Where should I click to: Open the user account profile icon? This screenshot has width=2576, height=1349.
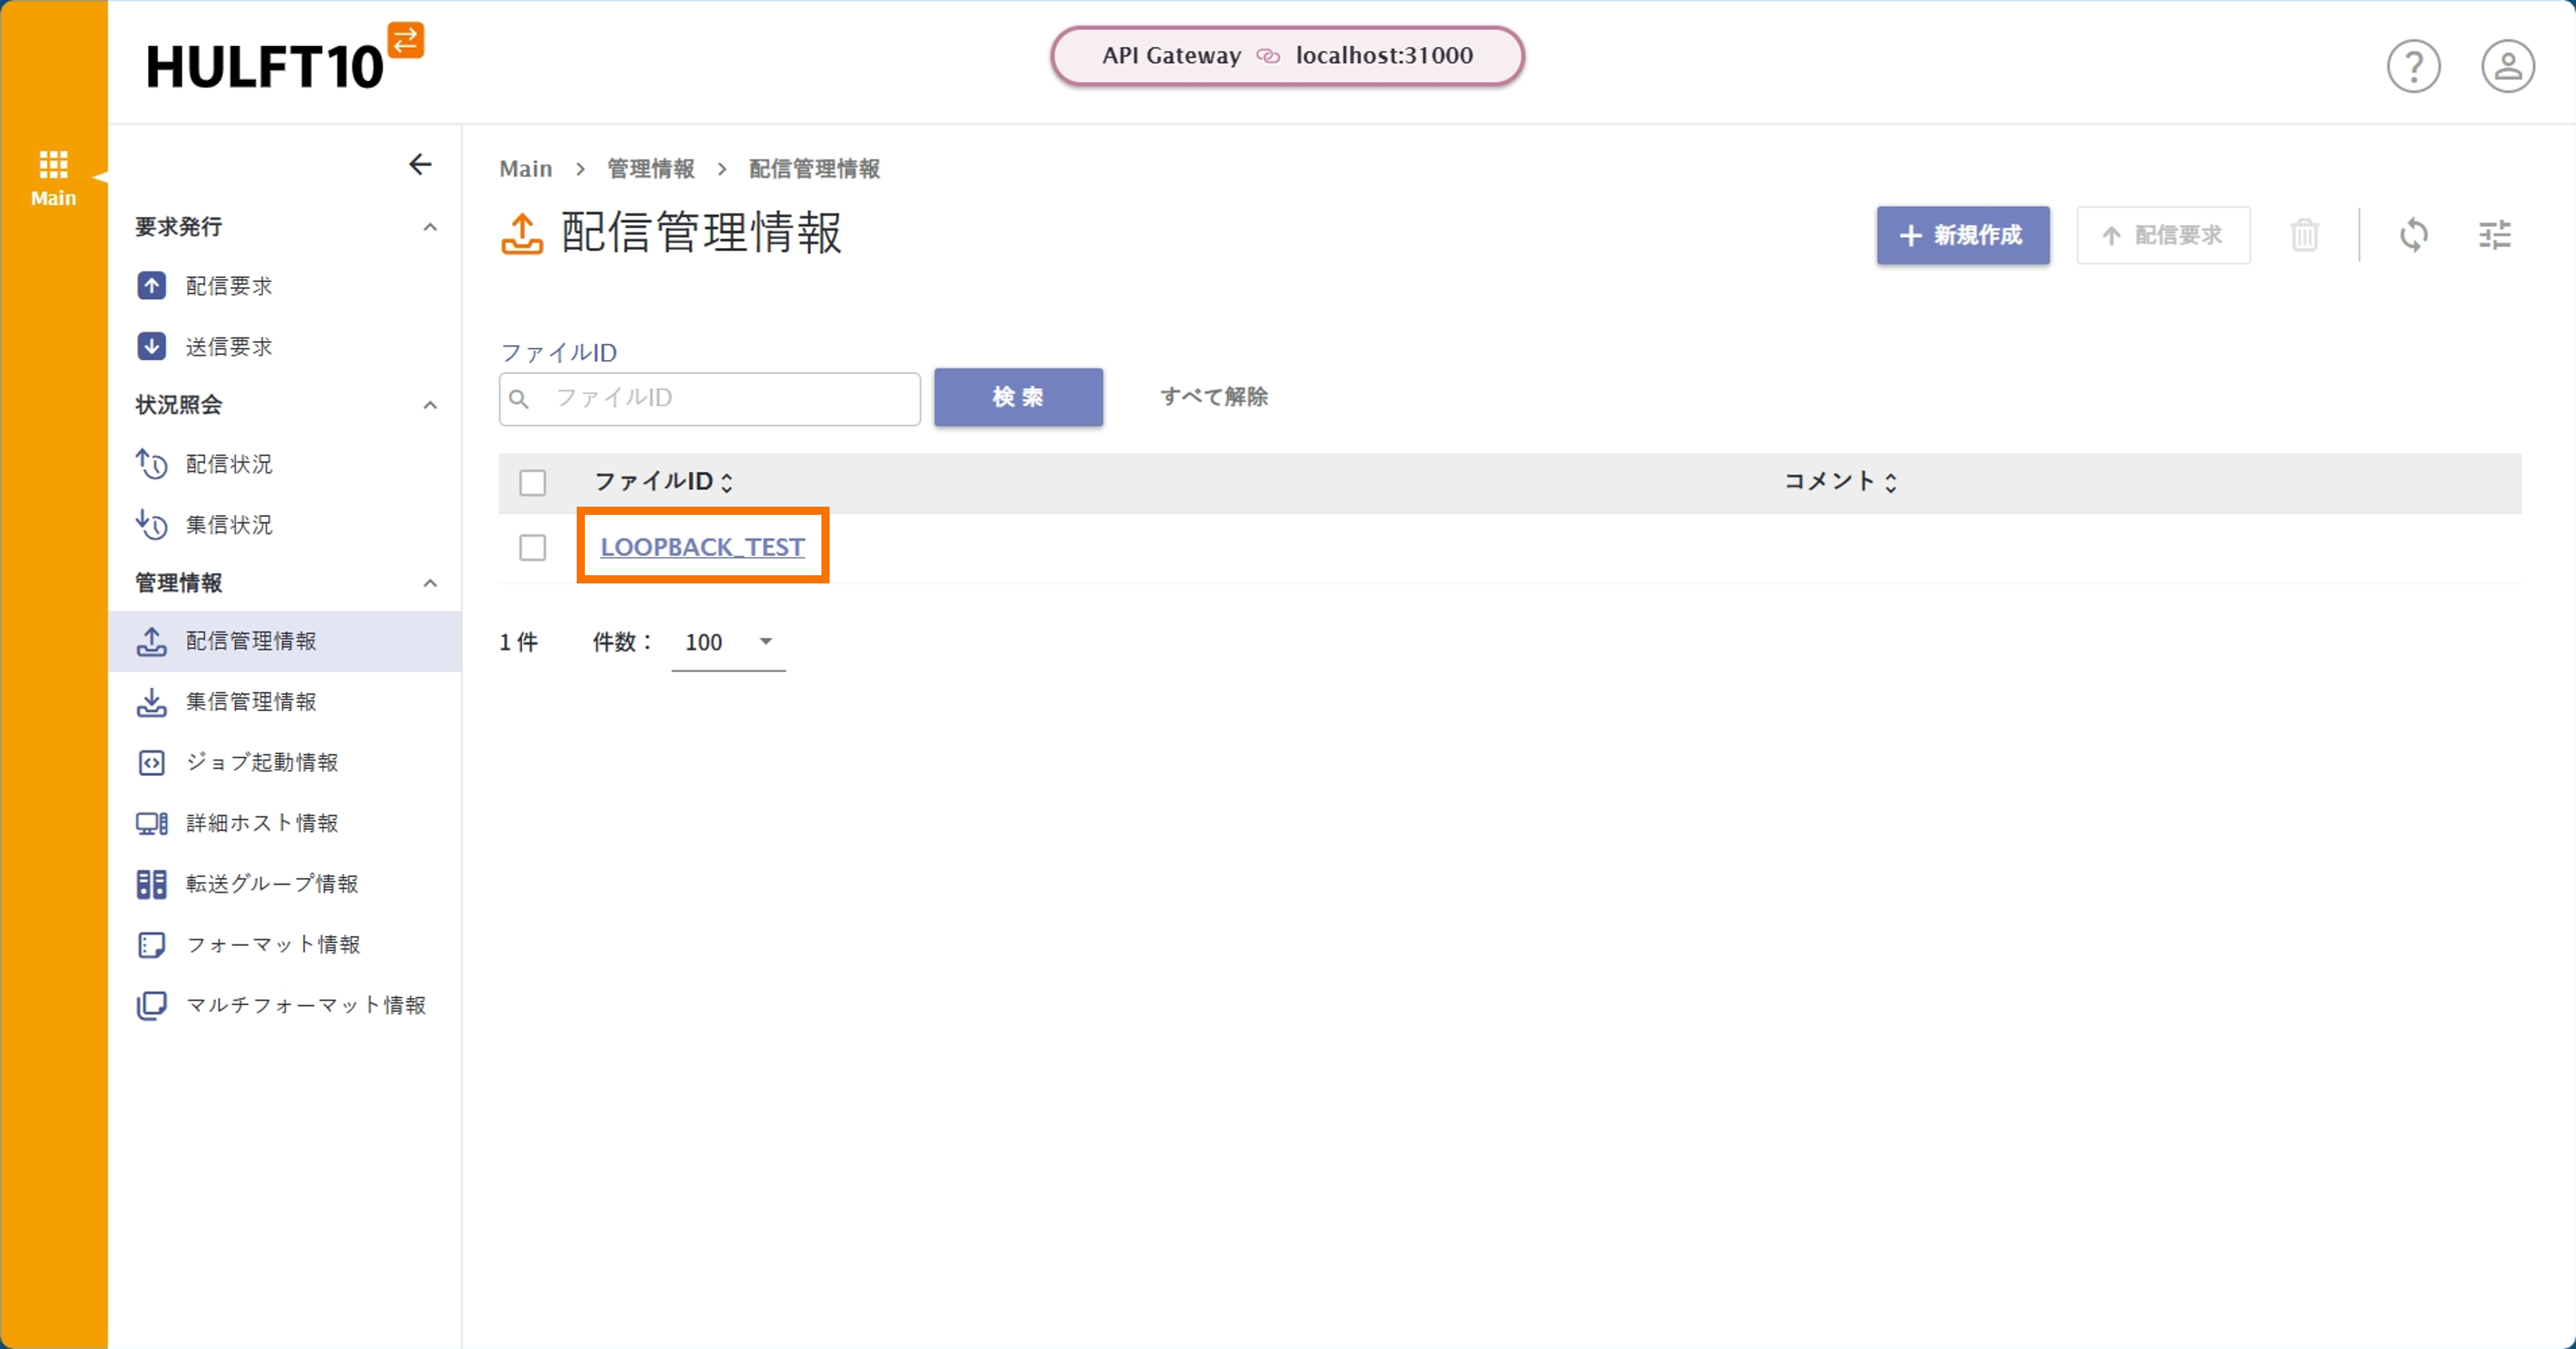2507,67
